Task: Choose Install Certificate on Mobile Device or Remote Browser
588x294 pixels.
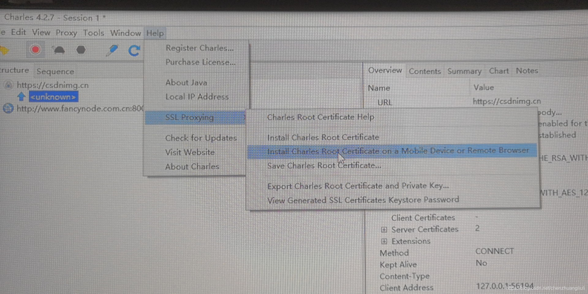Action: (x=392, y=151)
